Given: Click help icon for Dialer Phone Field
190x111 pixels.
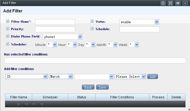Looking at the screenshot, I should coord(8,36).
